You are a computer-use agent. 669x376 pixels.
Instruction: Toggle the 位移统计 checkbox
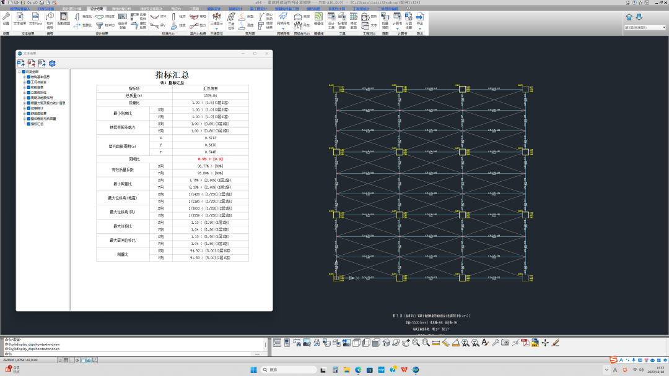click(28, 108)
